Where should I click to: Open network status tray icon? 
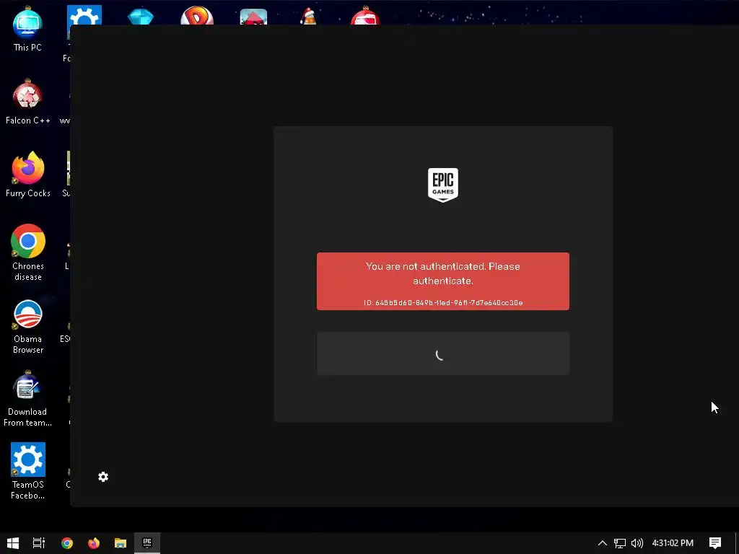pyautogui.click(x=620, y=542)
